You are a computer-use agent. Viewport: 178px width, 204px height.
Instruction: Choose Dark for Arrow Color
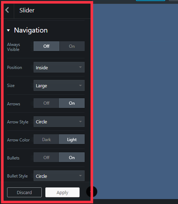(x=46, y=139)
